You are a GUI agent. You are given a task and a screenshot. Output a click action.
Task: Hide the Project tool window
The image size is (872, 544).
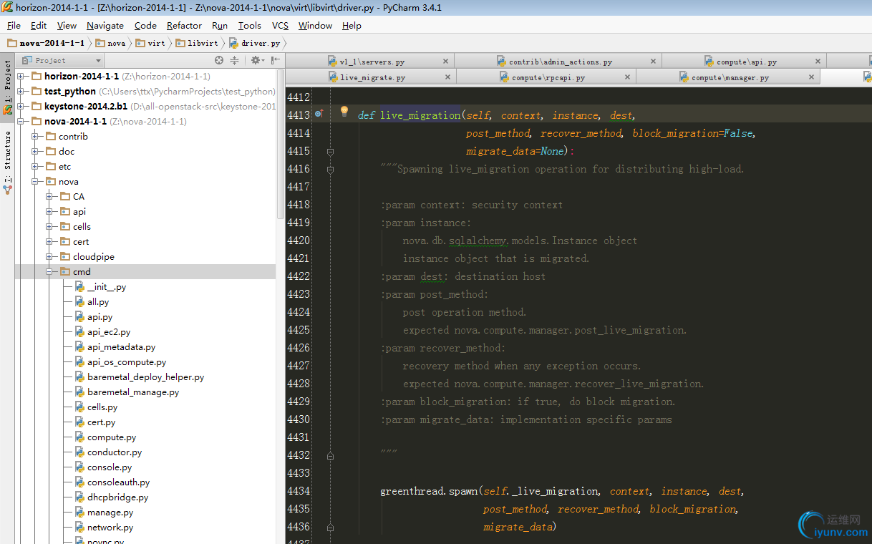pos(276,61)
